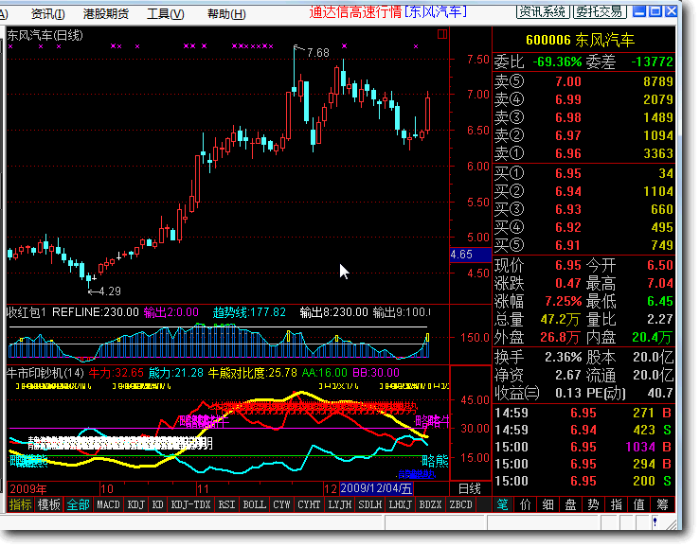The height and width of the screenshot is (547, 700).
Task: Switch to the KDJ-TDX indicator
Action: 190,504
